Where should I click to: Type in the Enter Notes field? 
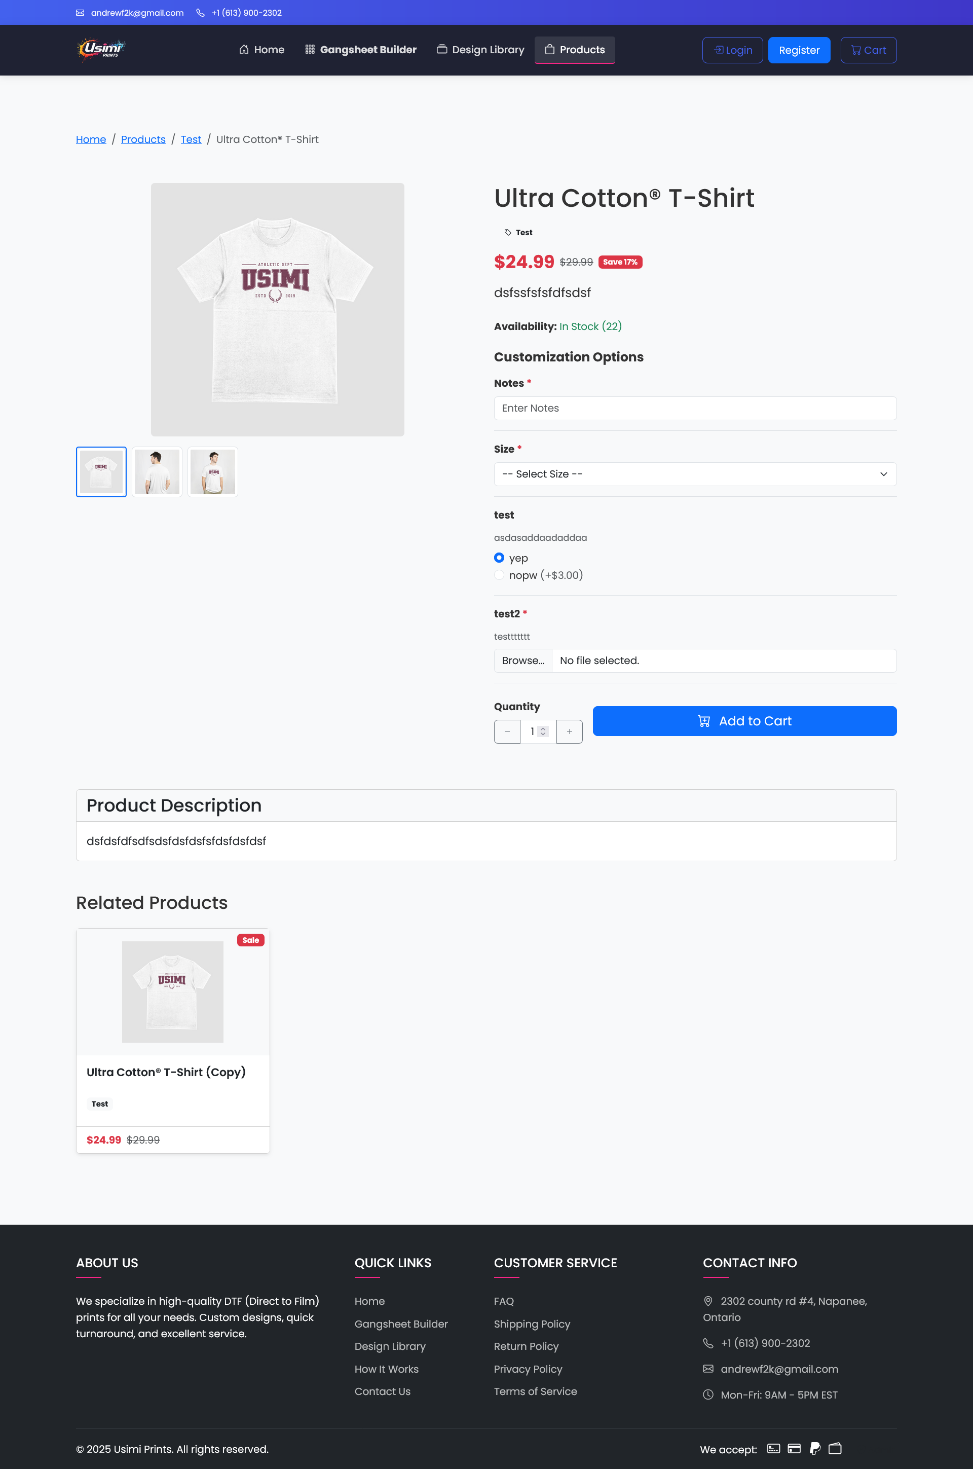[x=695, y=409]
